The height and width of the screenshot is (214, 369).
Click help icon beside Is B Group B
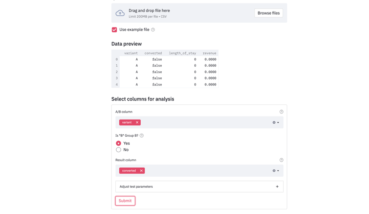(142, 135)
